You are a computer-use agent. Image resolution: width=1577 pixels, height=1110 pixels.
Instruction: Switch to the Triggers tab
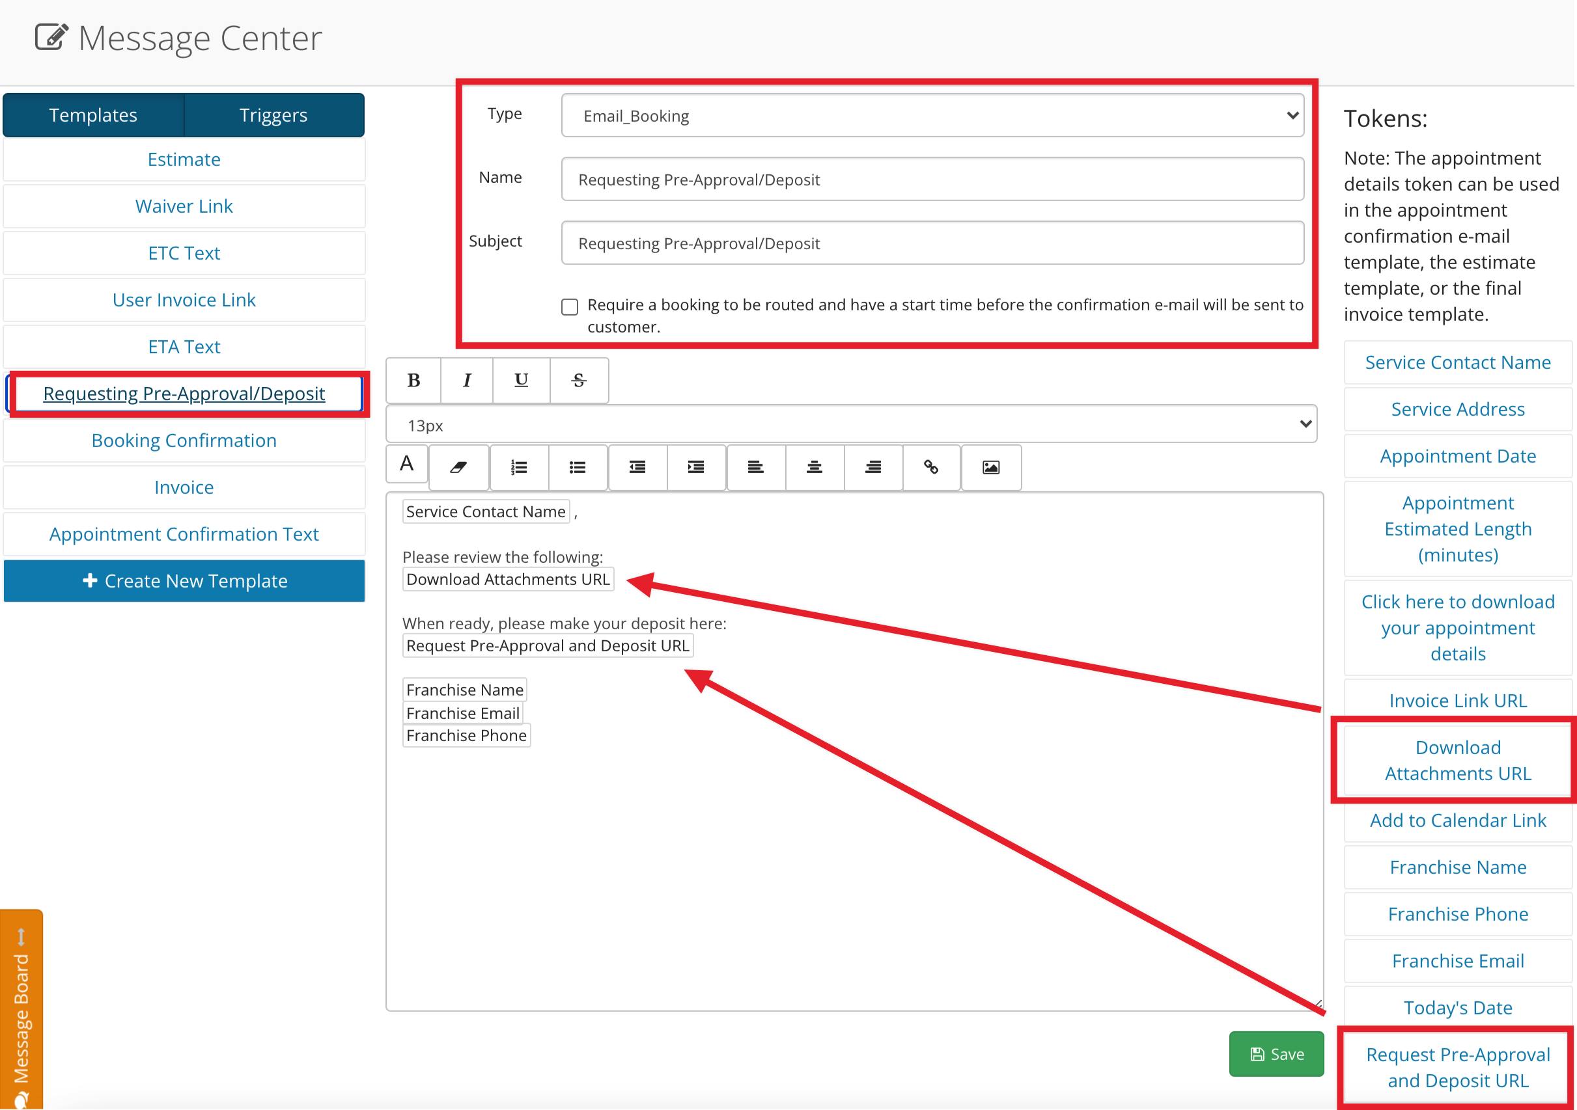[273, 115]
